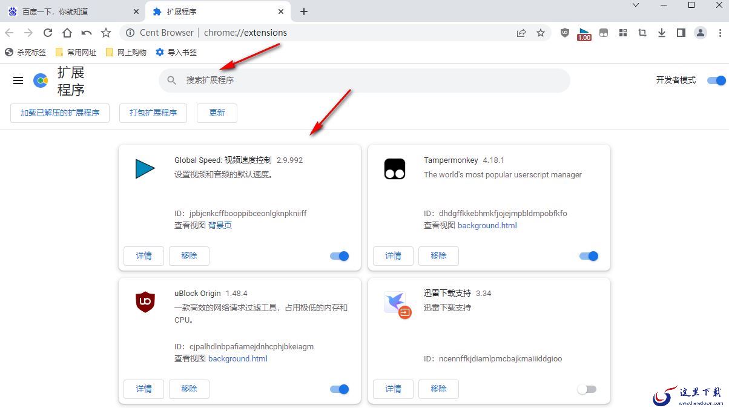Open the 杀死标签 bookmark
Screen dimensions: 729x408
coord(25,52)
